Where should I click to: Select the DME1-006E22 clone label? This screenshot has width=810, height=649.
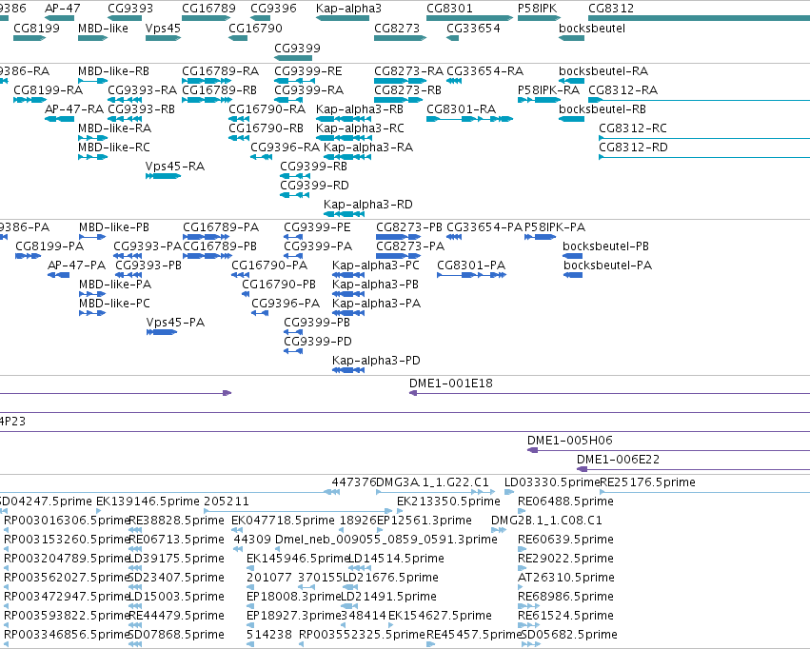619,460
